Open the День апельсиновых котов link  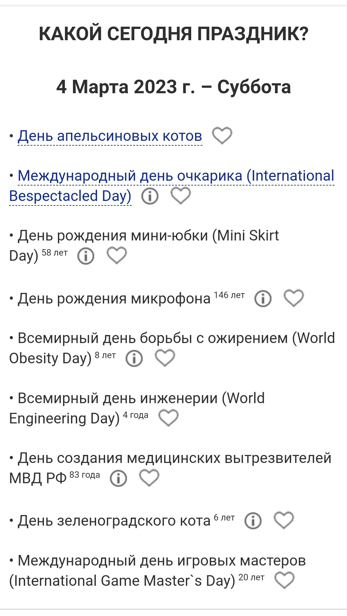click(x=110, y=136)
